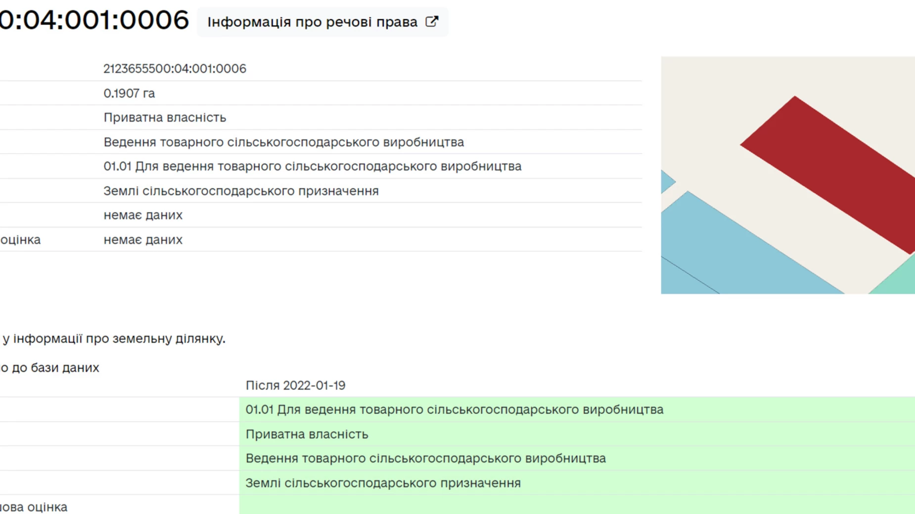Click немає даних in the оцінка row
Image resolution: width=915 pixels, height=514 pixels.
(143, 240)
